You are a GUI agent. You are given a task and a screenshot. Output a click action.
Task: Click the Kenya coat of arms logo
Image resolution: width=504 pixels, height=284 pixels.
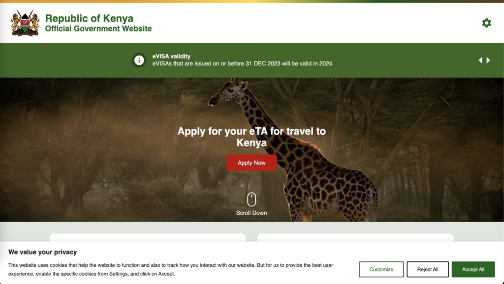pyautogui.click(x=25, y=23)
